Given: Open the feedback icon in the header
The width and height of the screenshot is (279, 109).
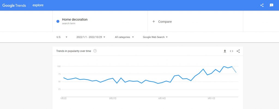Looking at the screenshot, I should [271, 5].
